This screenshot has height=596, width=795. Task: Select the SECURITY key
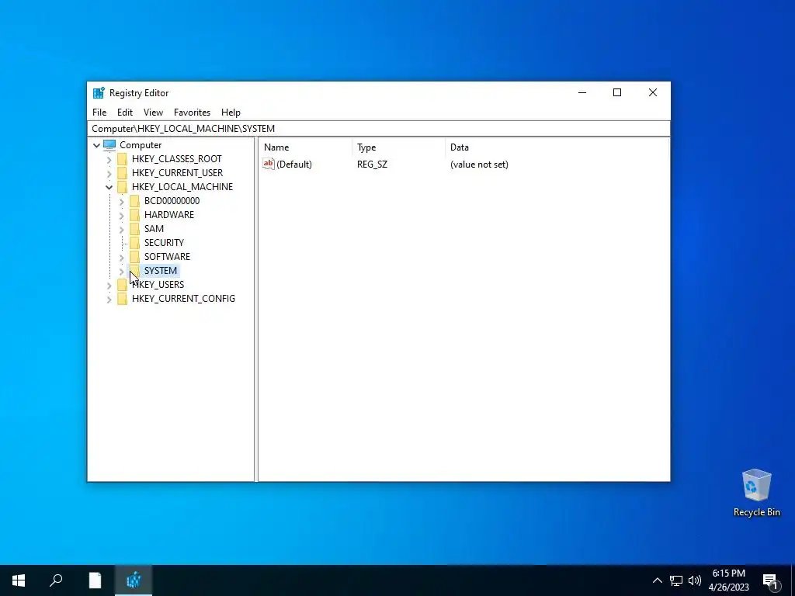(x=164, y=243)
